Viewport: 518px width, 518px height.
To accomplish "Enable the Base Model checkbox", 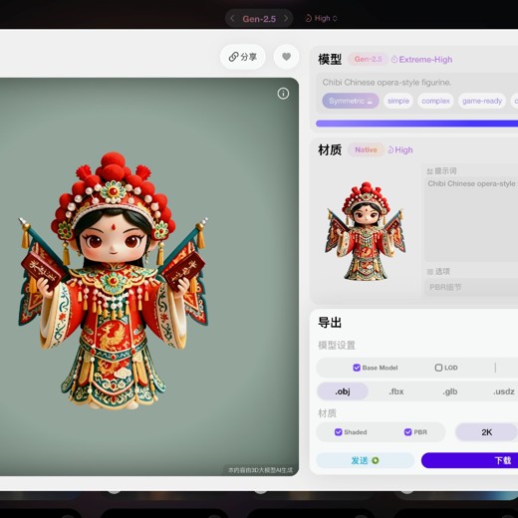I will pyautogui.click(x=357, y=368).
